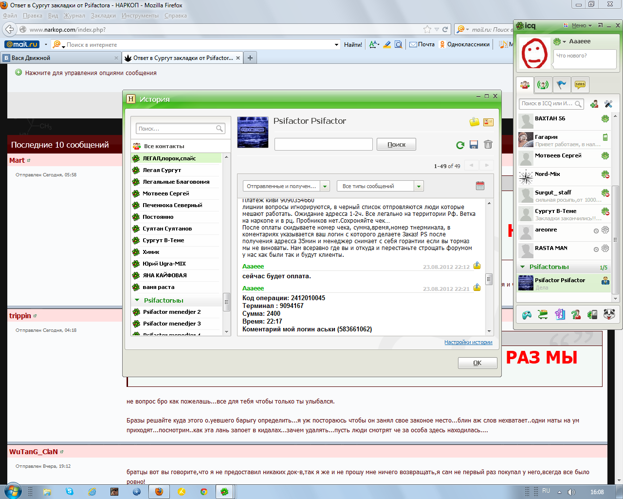Open the notes icon for Psifactor
Image resolution: width=623 pixels, height=499 pixels.
coord(475,122)
